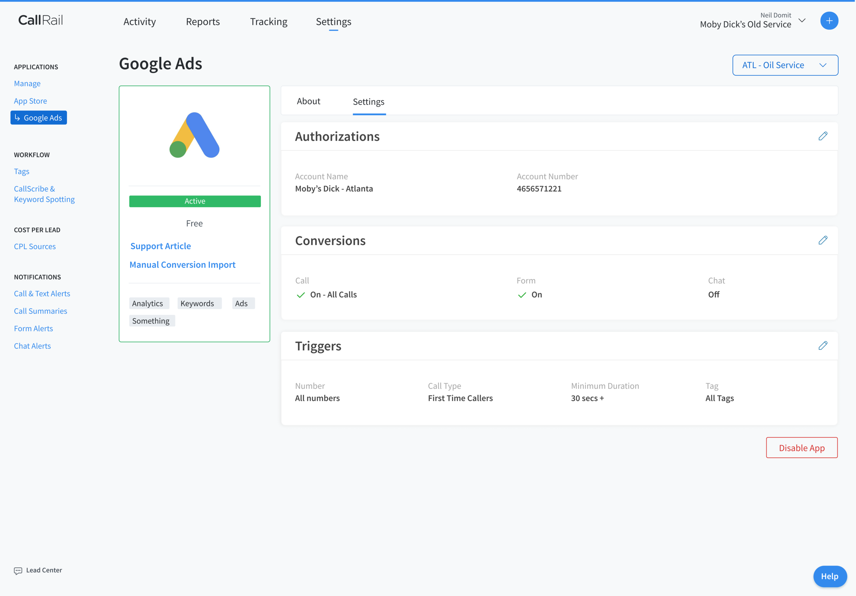Open Form Alerts
856x596 pixels.
click(33, 329)
